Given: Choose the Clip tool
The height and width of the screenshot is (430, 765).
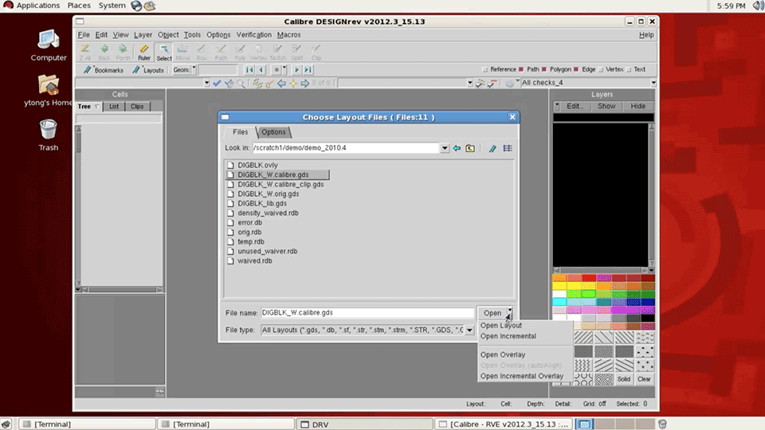Looking at the screenshot, I should (x=316, y=53).
